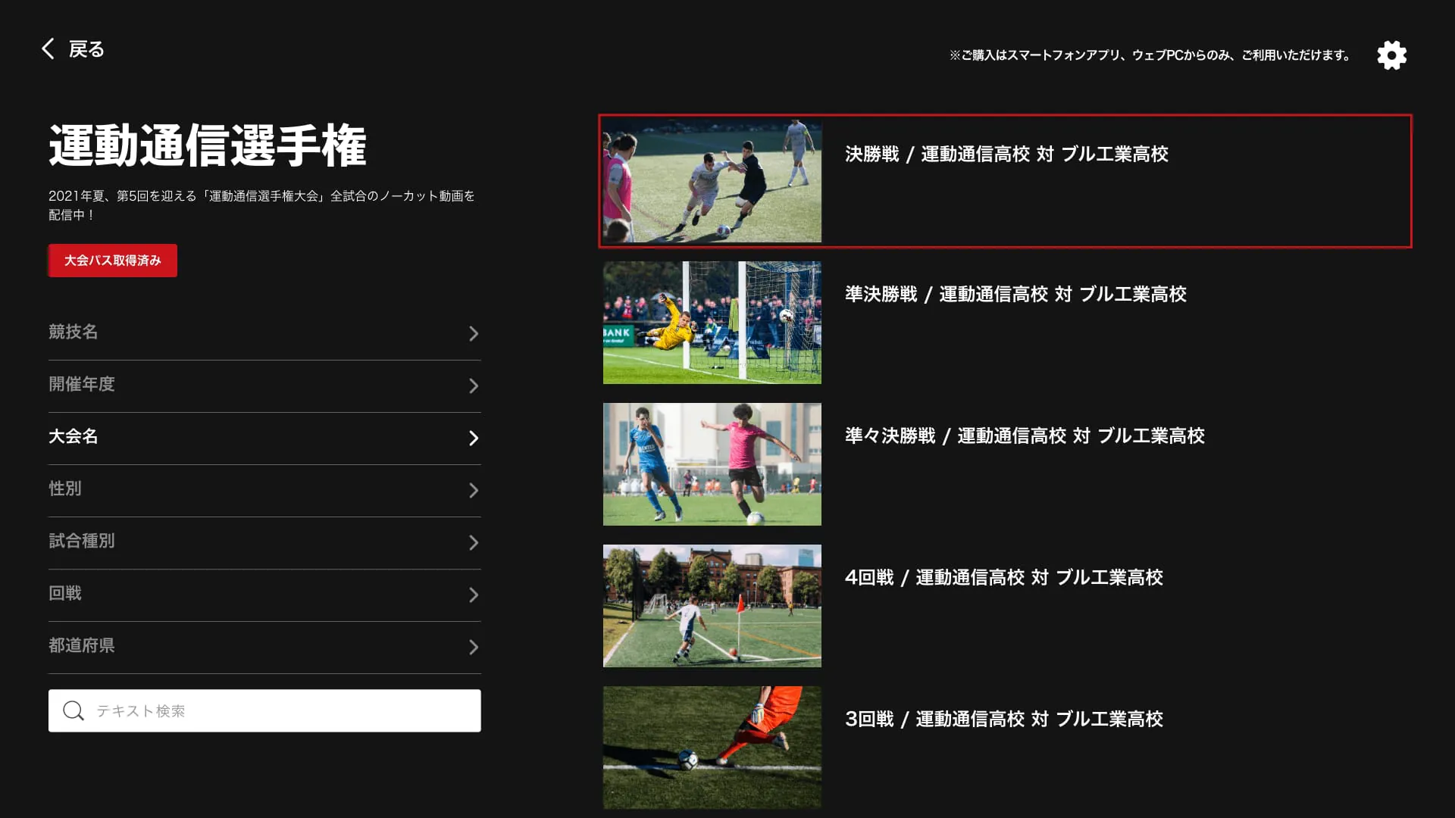This screenshot has width=1455, height=818.
Task: Expand the 競技名 filter chevron
Action: point(473,333)
